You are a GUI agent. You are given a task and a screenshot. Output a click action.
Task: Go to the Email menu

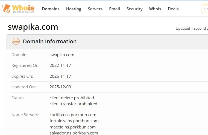(115, 9)
